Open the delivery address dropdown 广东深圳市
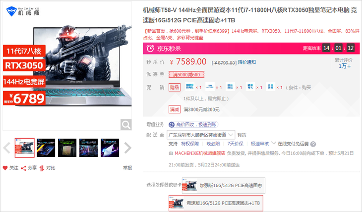 pos(201,135)
